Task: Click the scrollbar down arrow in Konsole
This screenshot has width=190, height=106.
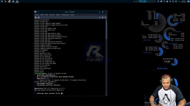Action: tap(106, 95)
